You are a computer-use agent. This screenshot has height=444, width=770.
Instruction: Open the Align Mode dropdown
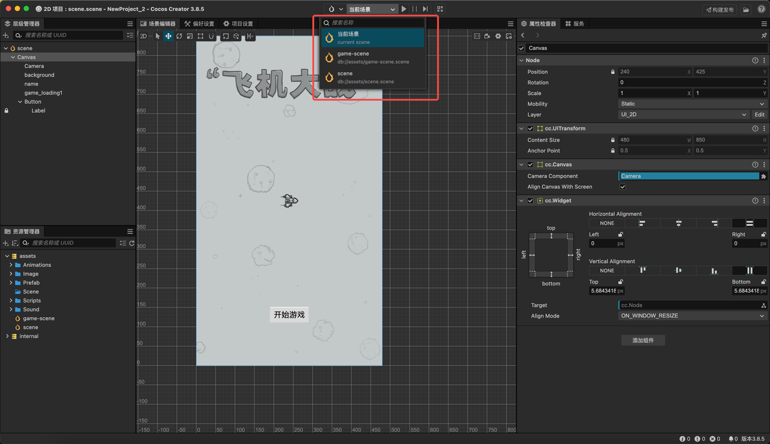click(692, 316)
